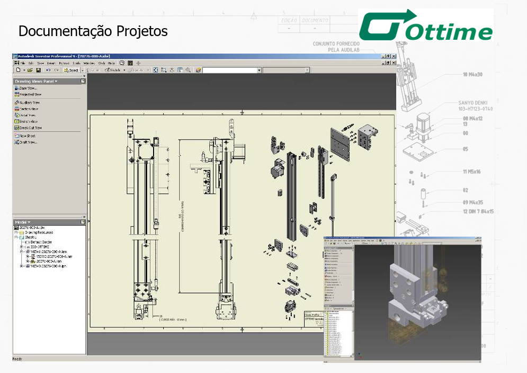
Task: Click New Sheet in the panel
Action: 27,136
